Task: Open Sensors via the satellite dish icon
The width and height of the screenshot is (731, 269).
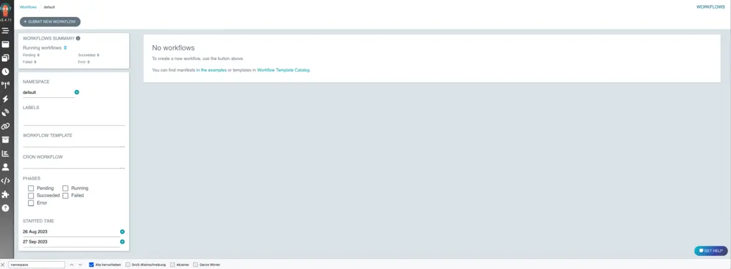Action: tap(5, 112)
